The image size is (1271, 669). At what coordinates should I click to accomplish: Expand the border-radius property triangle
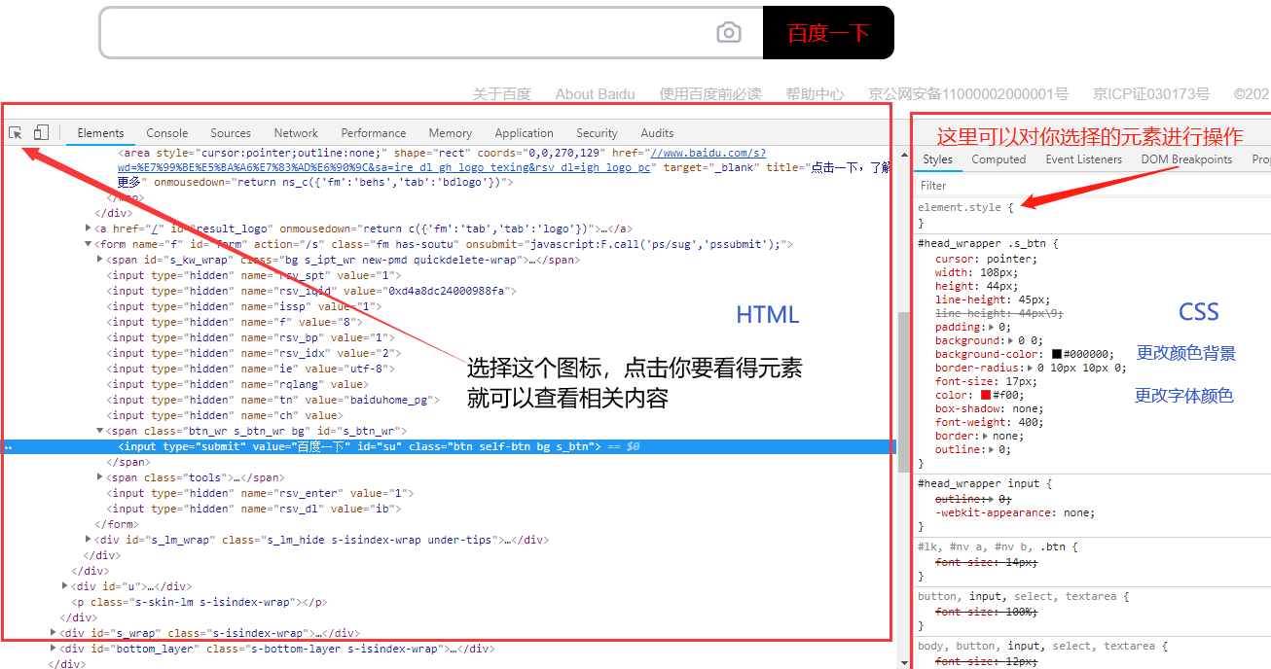coord(1032,369)
